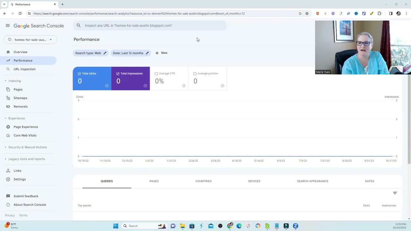
Task: Enable the Average position checkbox
Action: click(x=195, y=73)
